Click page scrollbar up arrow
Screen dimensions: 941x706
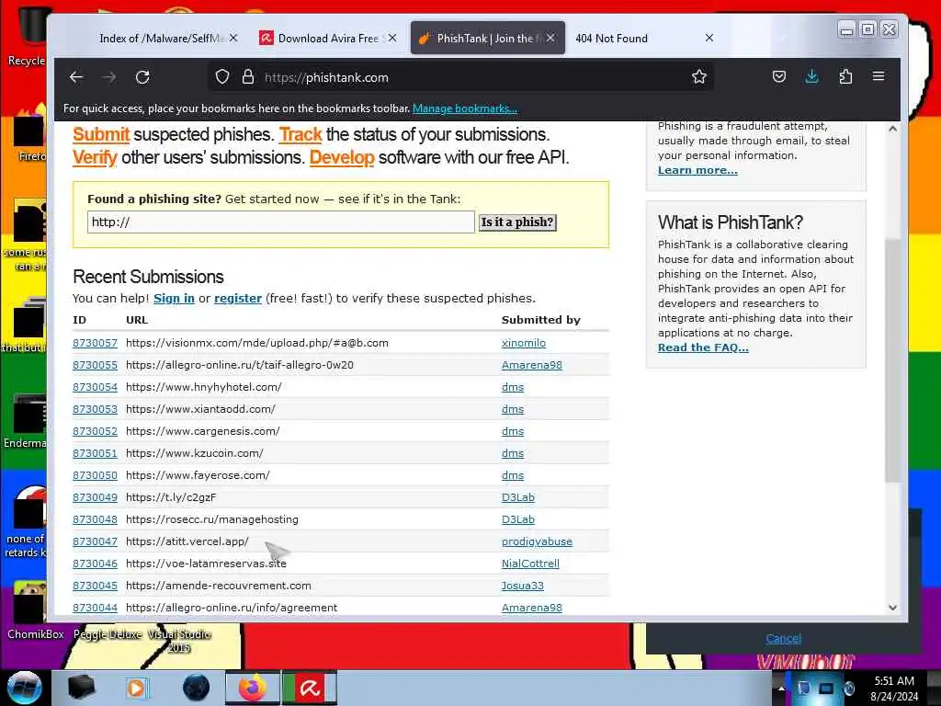coord(892,129)
